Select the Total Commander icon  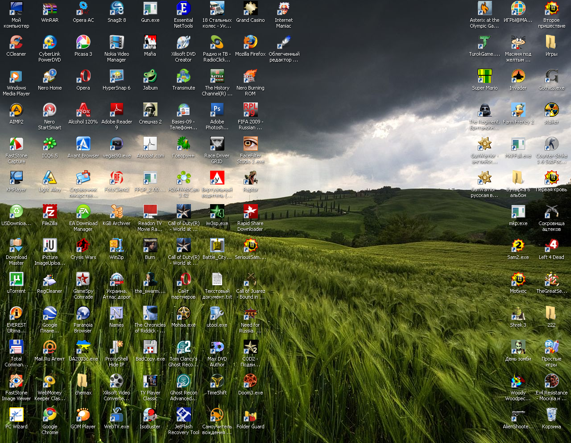tap(16, 348)
